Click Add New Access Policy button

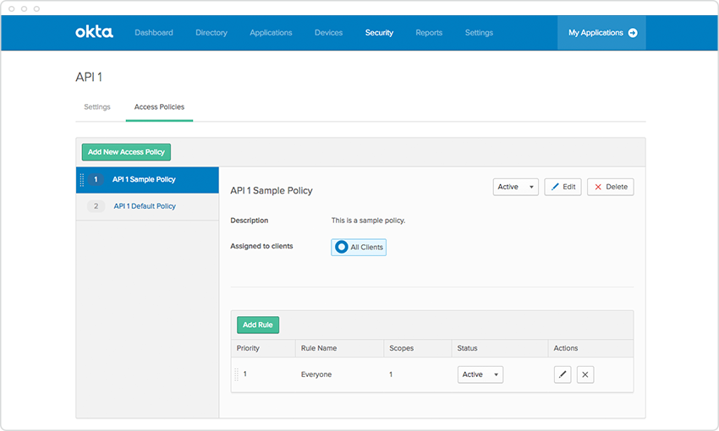coord(126,152)
